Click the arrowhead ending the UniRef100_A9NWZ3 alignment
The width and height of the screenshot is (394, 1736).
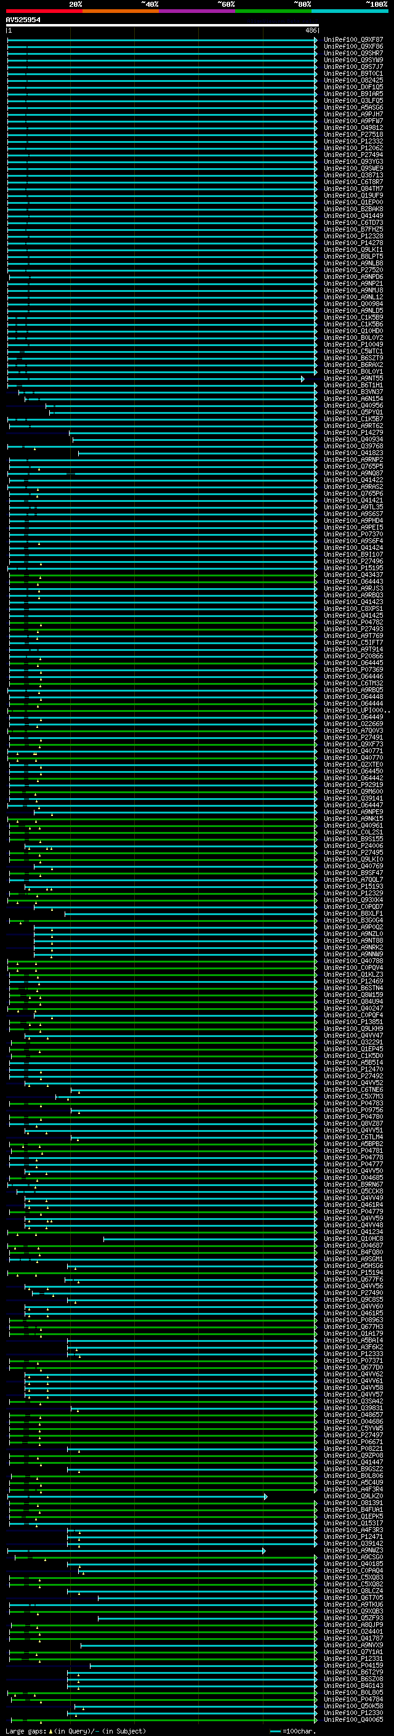pyautogui.click(x=264, y=1551)
